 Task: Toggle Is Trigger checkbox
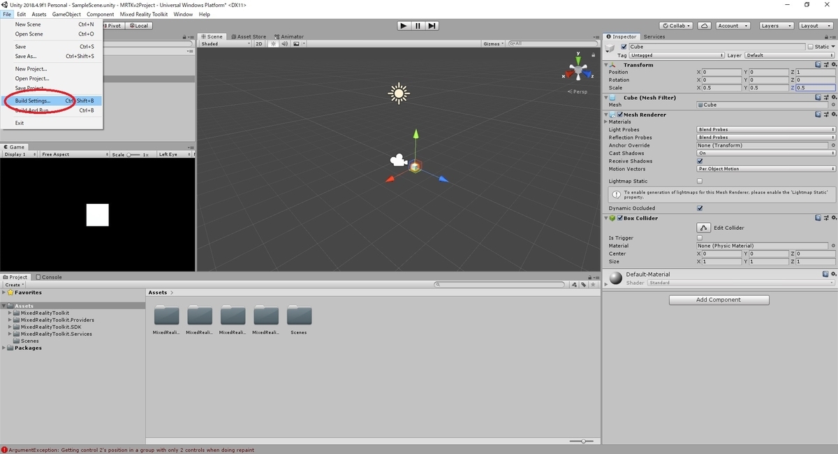coord(700,238)
